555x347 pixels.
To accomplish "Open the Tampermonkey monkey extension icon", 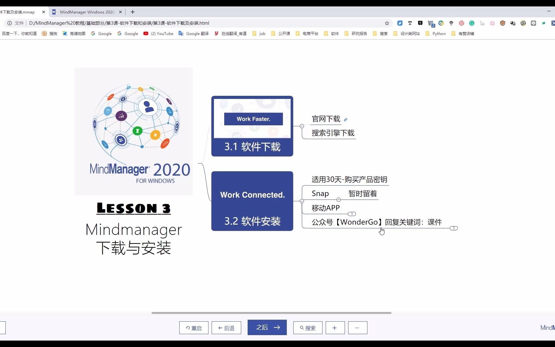I will point(502,23).
